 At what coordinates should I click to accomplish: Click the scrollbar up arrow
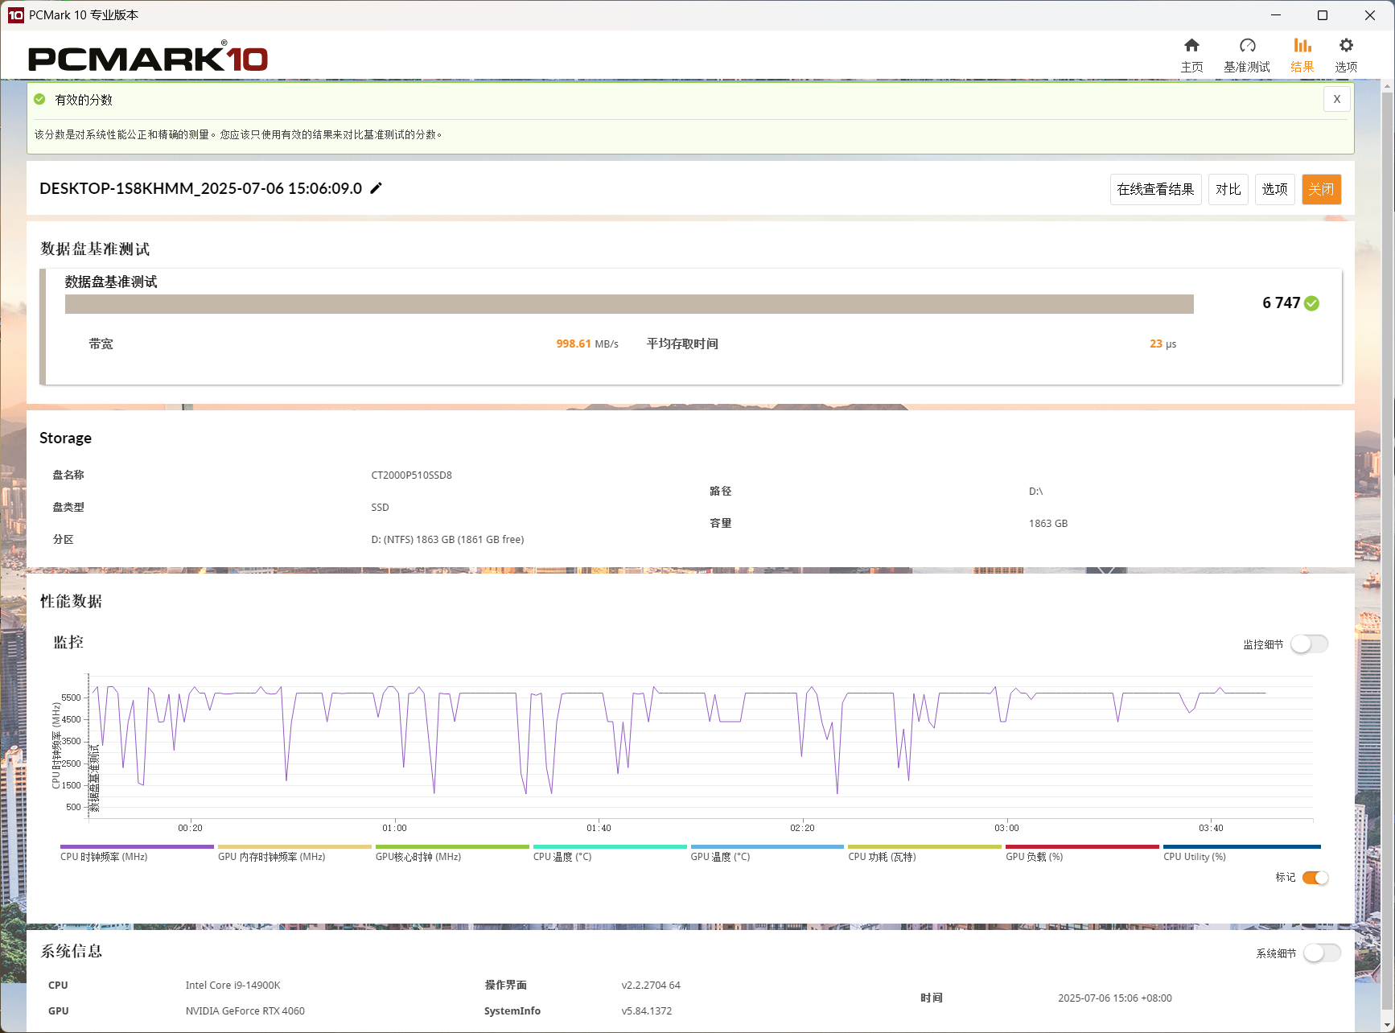(1387, 85)
